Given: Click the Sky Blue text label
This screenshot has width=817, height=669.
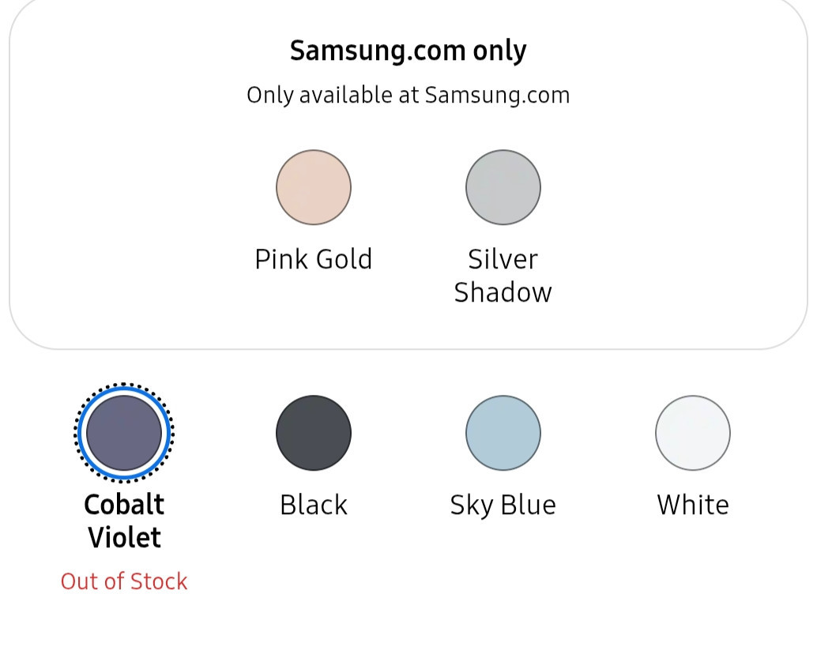Looking at the screenshot, I should 503,505.
